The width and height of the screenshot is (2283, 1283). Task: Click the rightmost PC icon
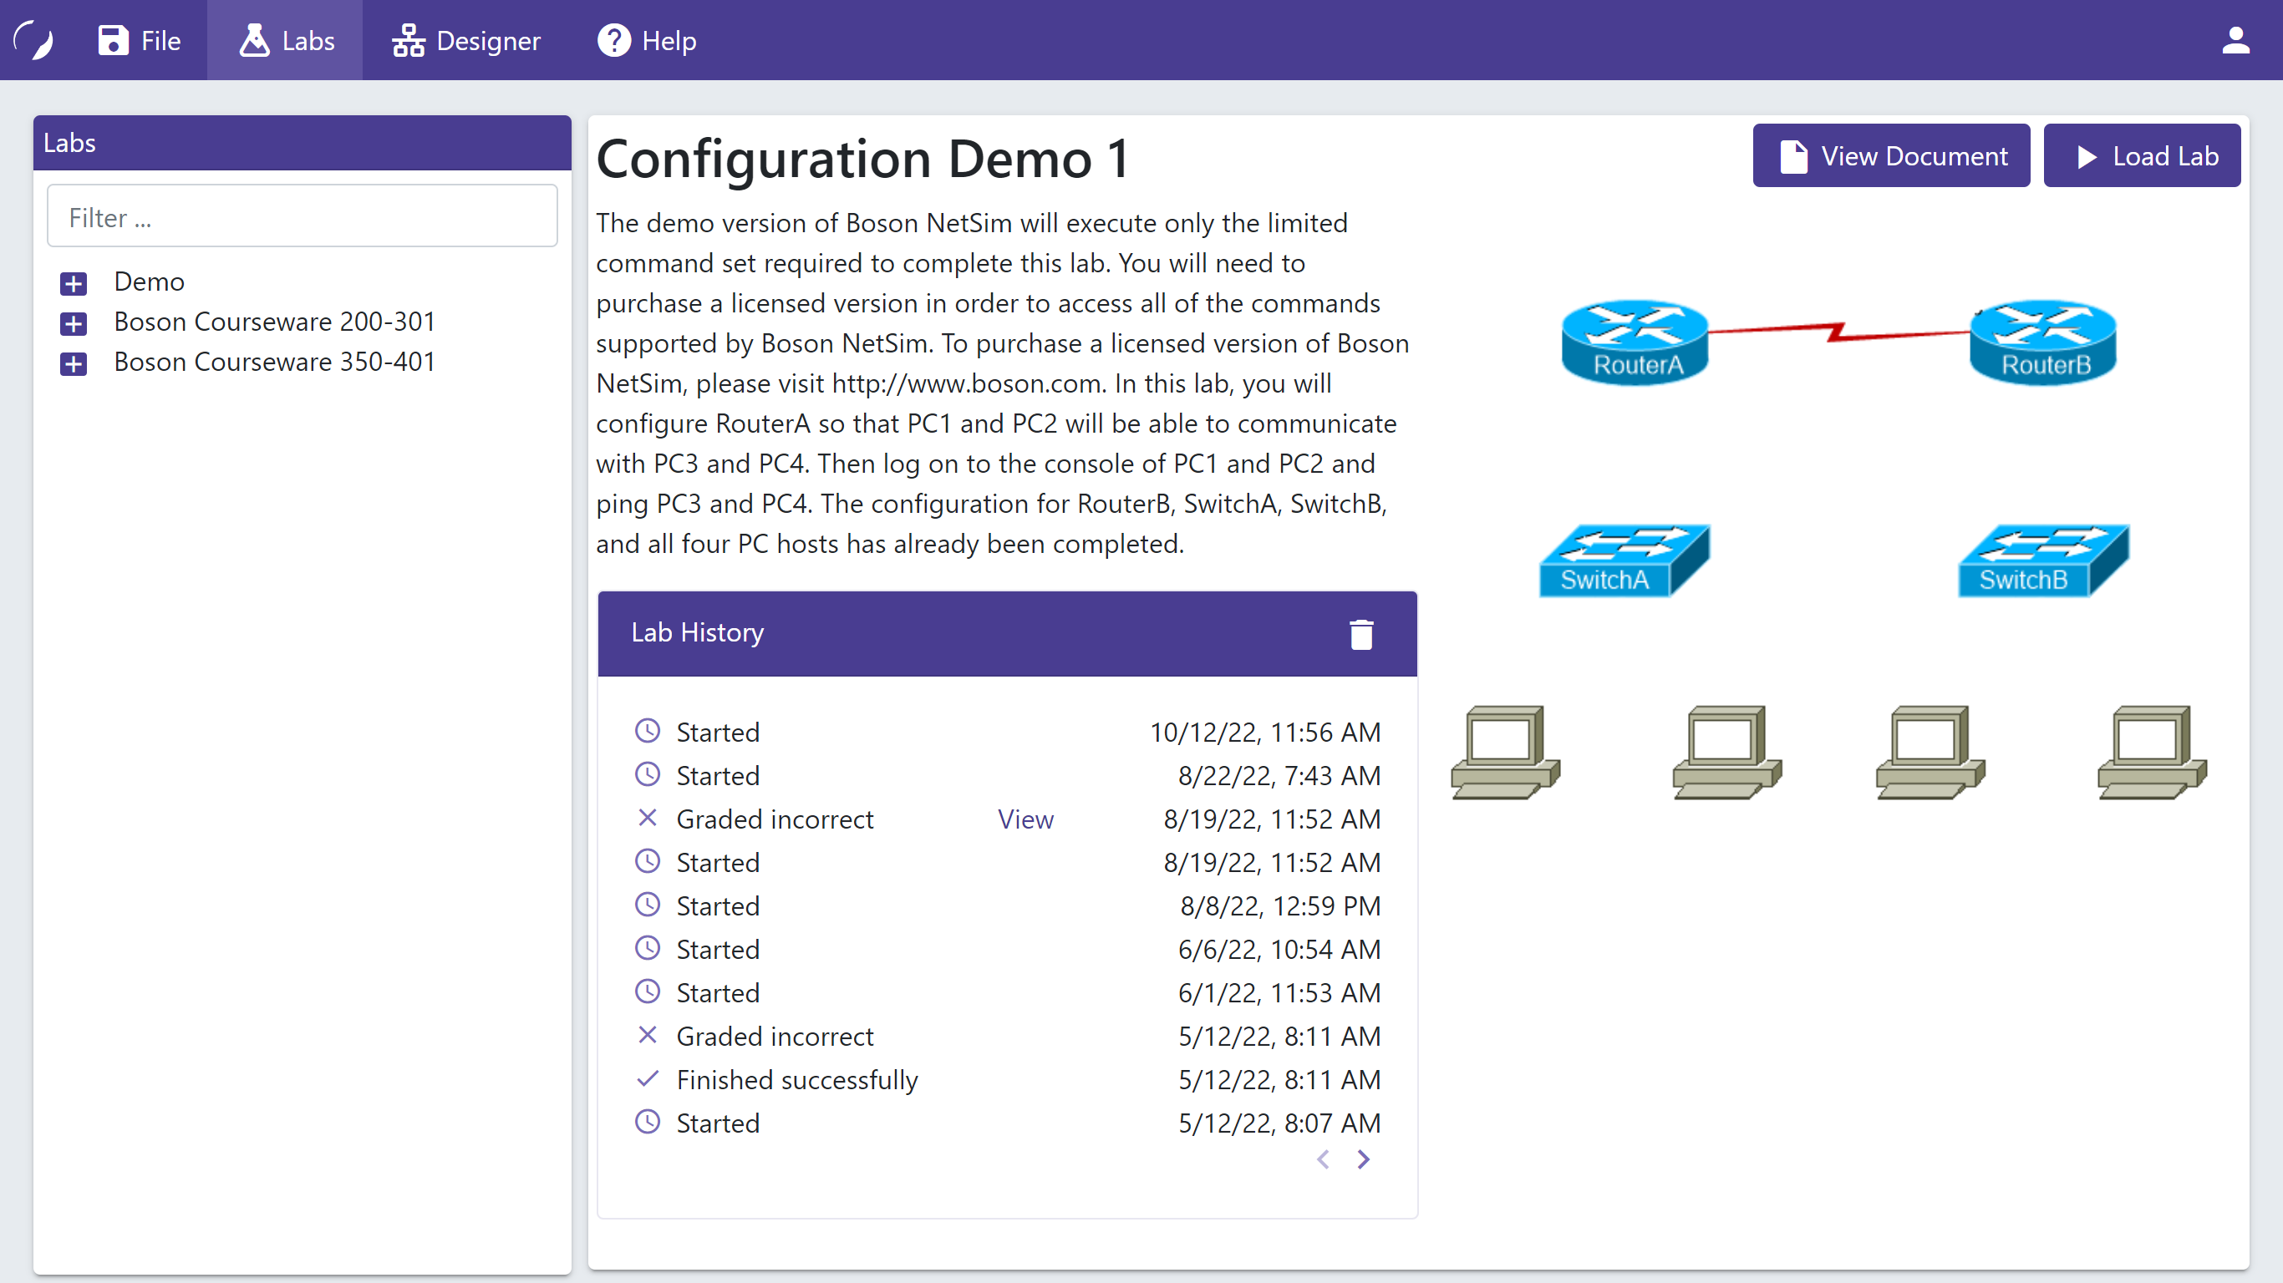(2152, 752)
